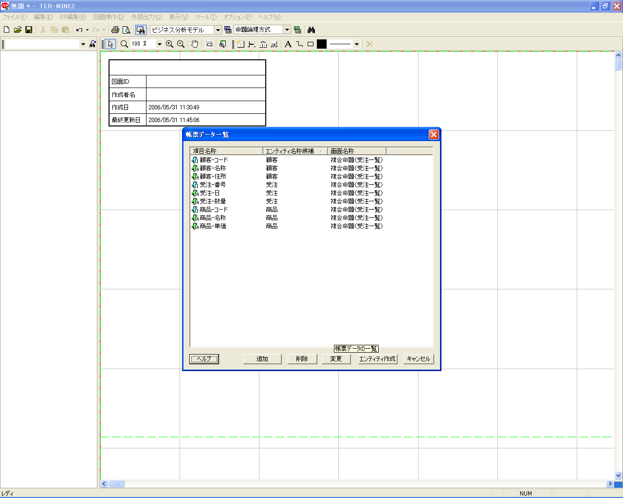Select the elbow line drawing tool
The image size is (623, 498).
tap(299, 44)
